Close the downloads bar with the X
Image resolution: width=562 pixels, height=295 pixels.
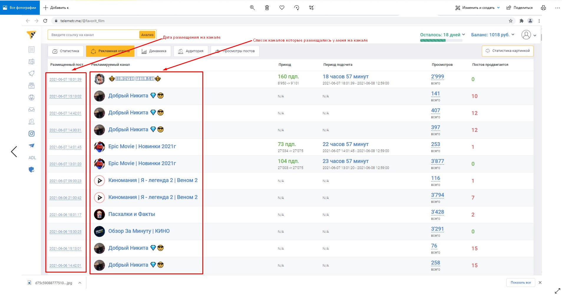(540, 283)
